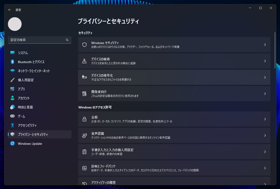Open アプリ in sidebar
This screenshot has height=189, width=280.
(40, 89)
